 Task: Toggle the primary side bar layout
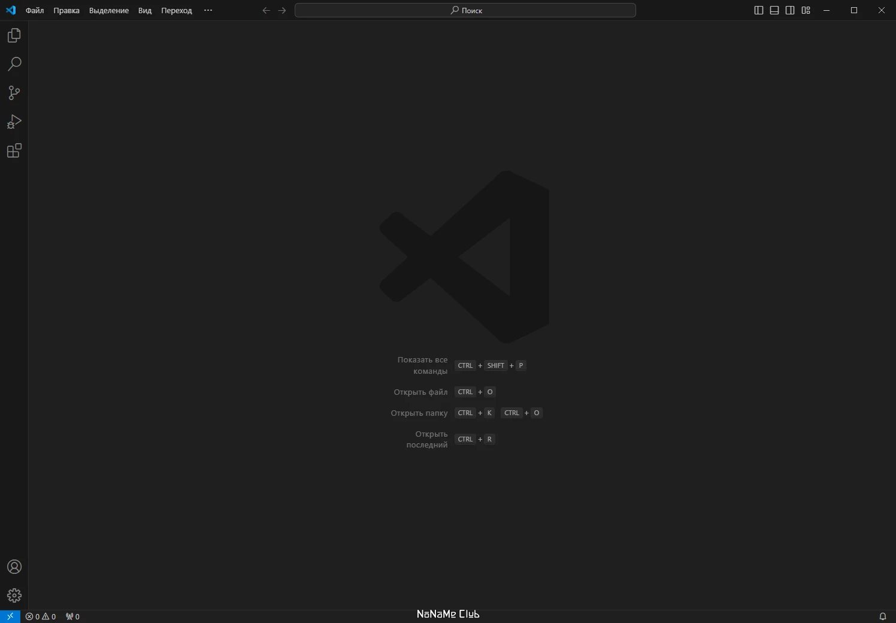[x=759, y=10]
